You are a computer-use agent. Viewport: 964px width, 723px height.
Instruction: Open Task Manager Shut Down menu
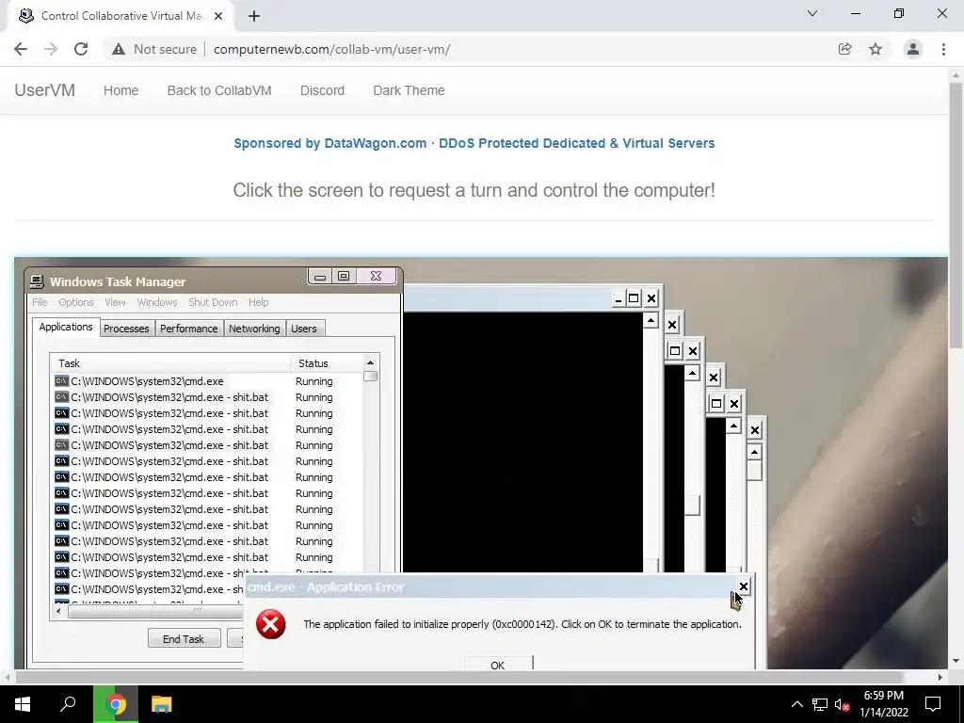pyautogui.click(x=213, y=302)
